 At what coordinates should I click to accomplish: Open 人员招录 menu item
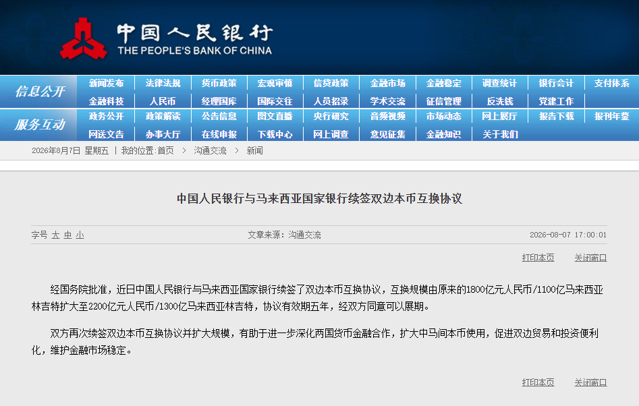pyautogui.click(x=331, y=101)
